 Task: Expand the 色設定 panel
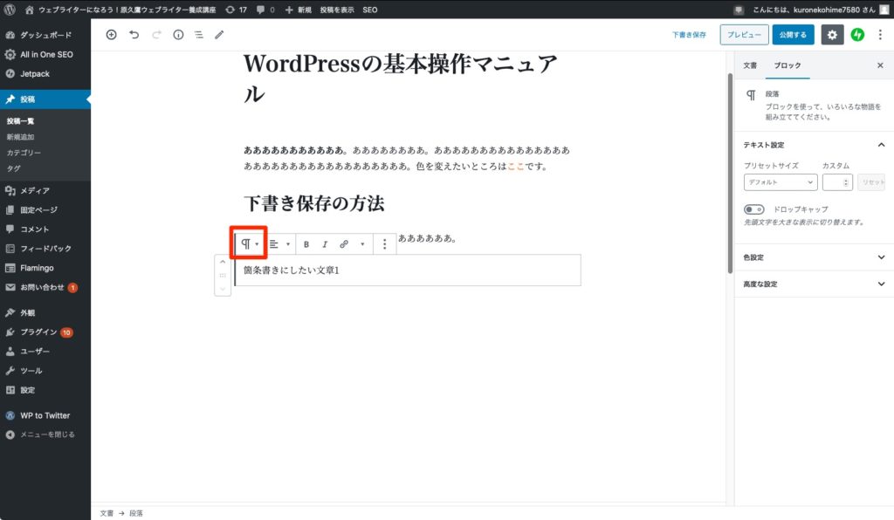click(x=814, y=257)
